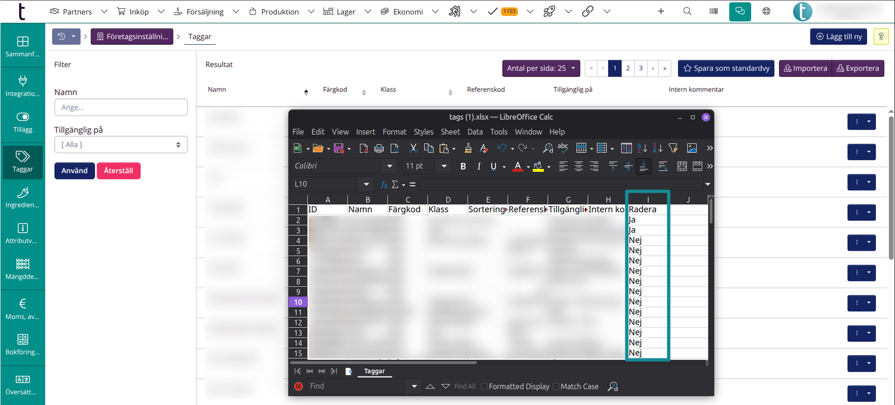Click the Återställ button
The image size is (895, 405).
pyautogui.click(x=119, y=171)
